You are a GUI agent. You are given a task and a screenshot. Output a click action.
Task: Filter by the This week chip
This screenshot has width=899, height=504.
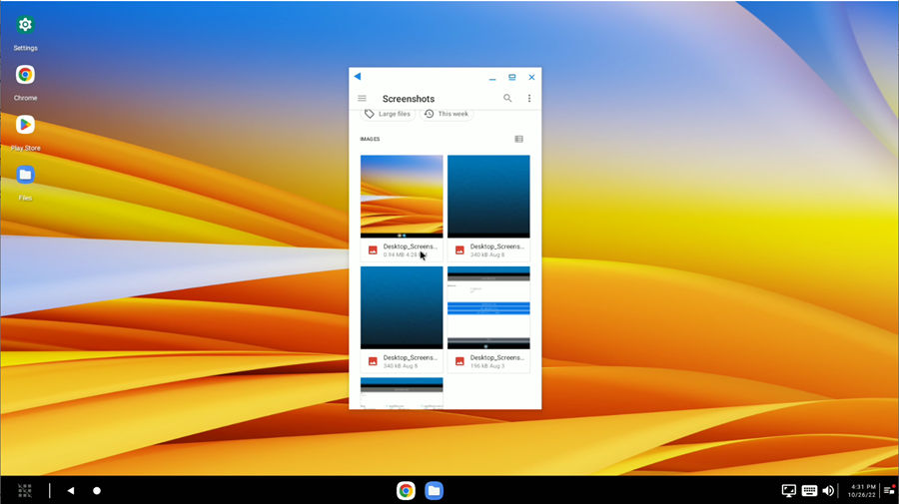point(447,114)
